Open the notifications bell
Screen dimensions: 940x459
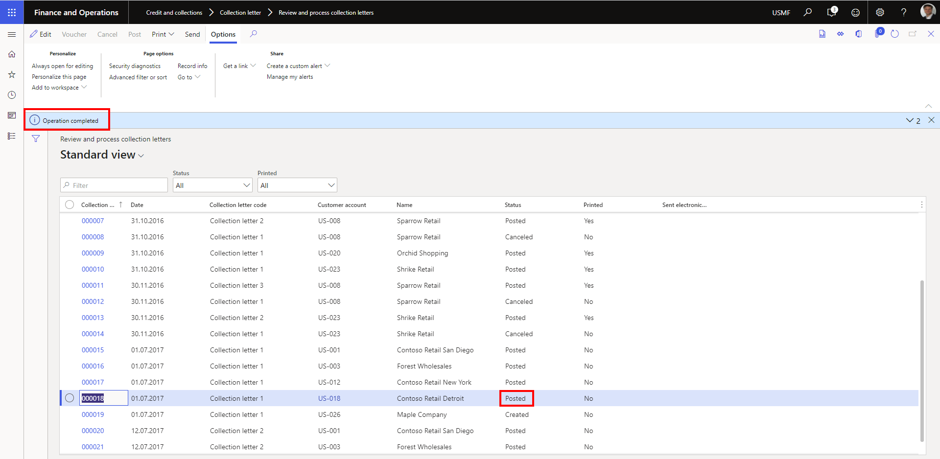(831, 12)
